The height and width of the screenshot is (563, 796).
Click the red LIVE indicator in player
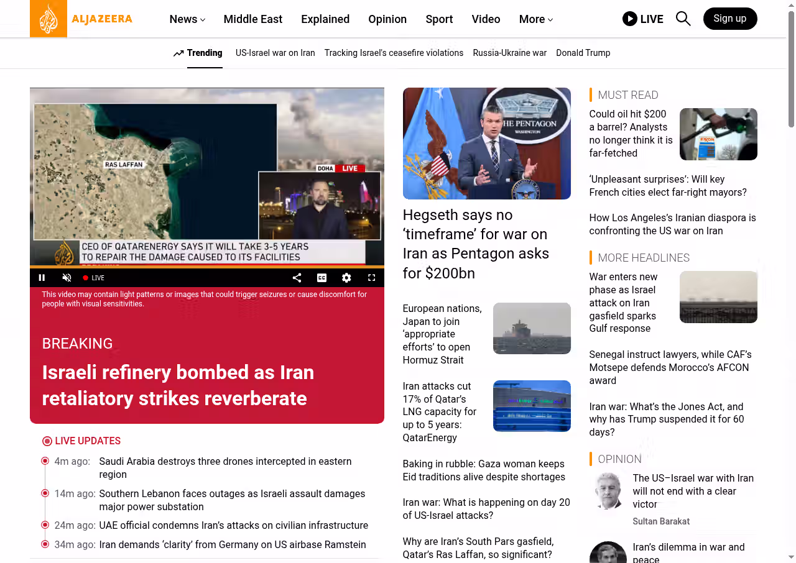94,278
